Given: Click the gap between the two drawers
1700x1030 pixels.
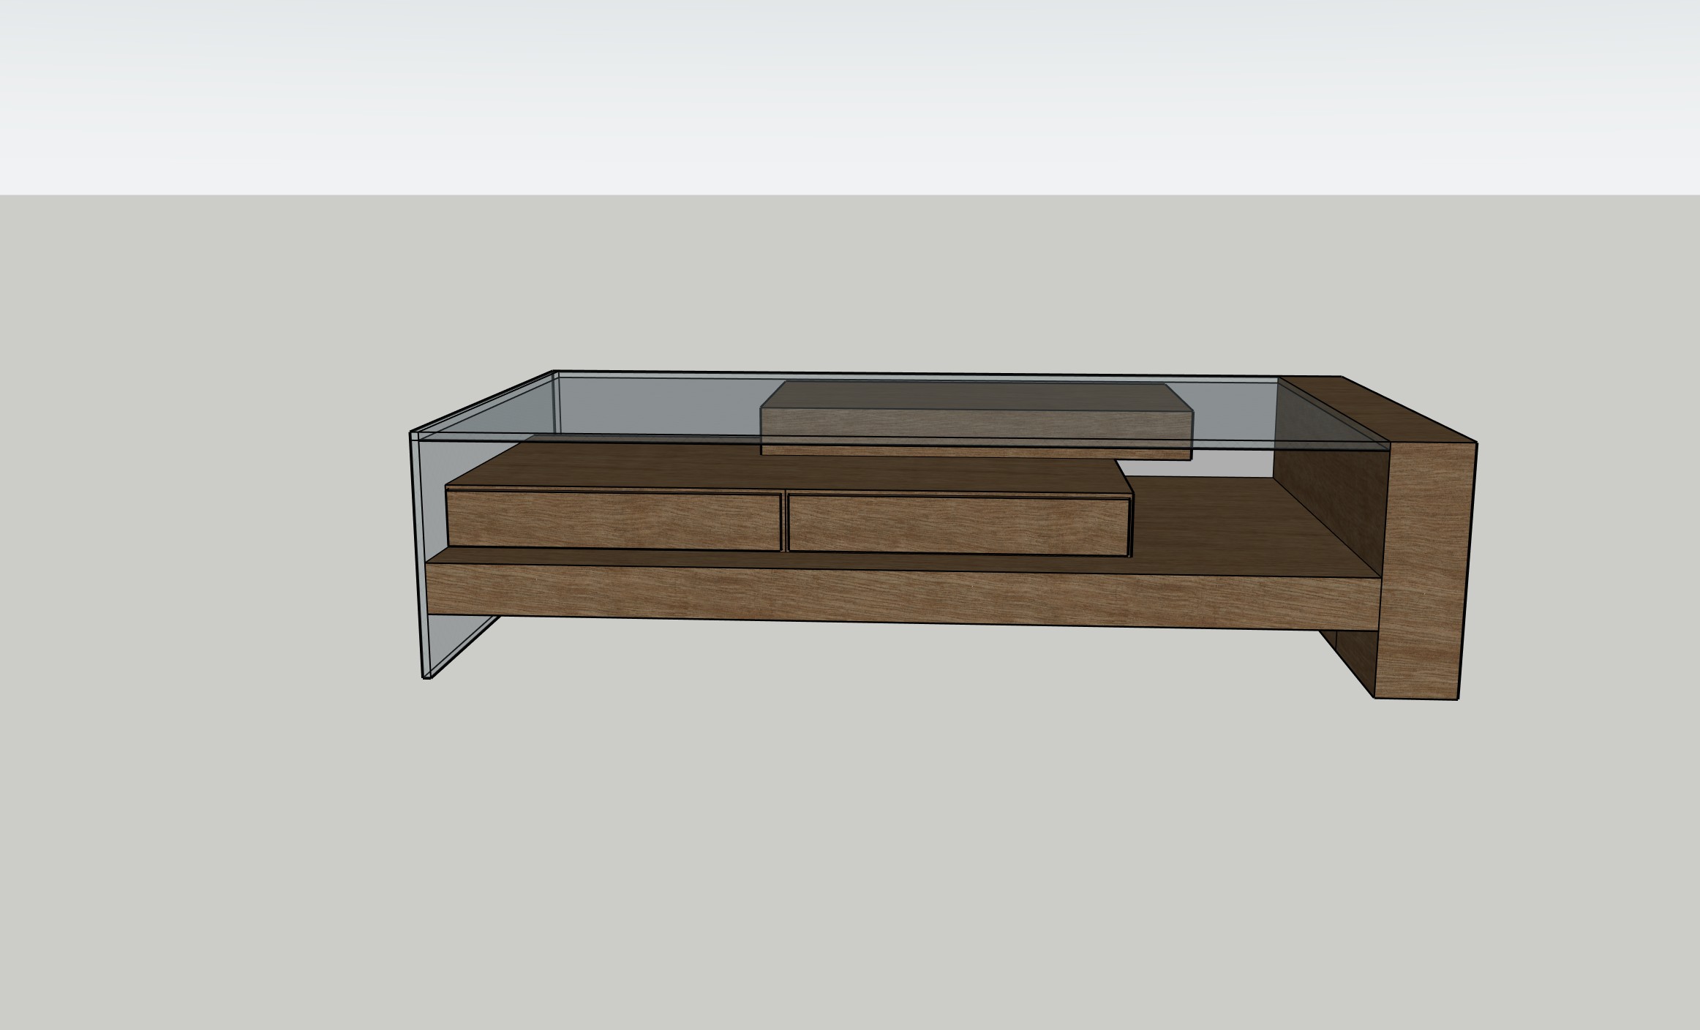Looking at the screenshot, I should [x=785, y=522].
